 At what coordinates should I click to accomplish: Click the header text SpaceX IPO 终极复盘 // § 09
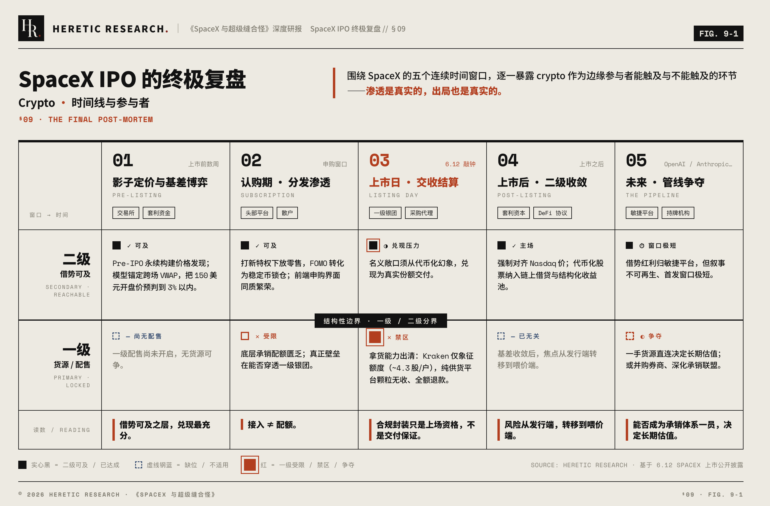pyautogui.click(x=358, y=29)
